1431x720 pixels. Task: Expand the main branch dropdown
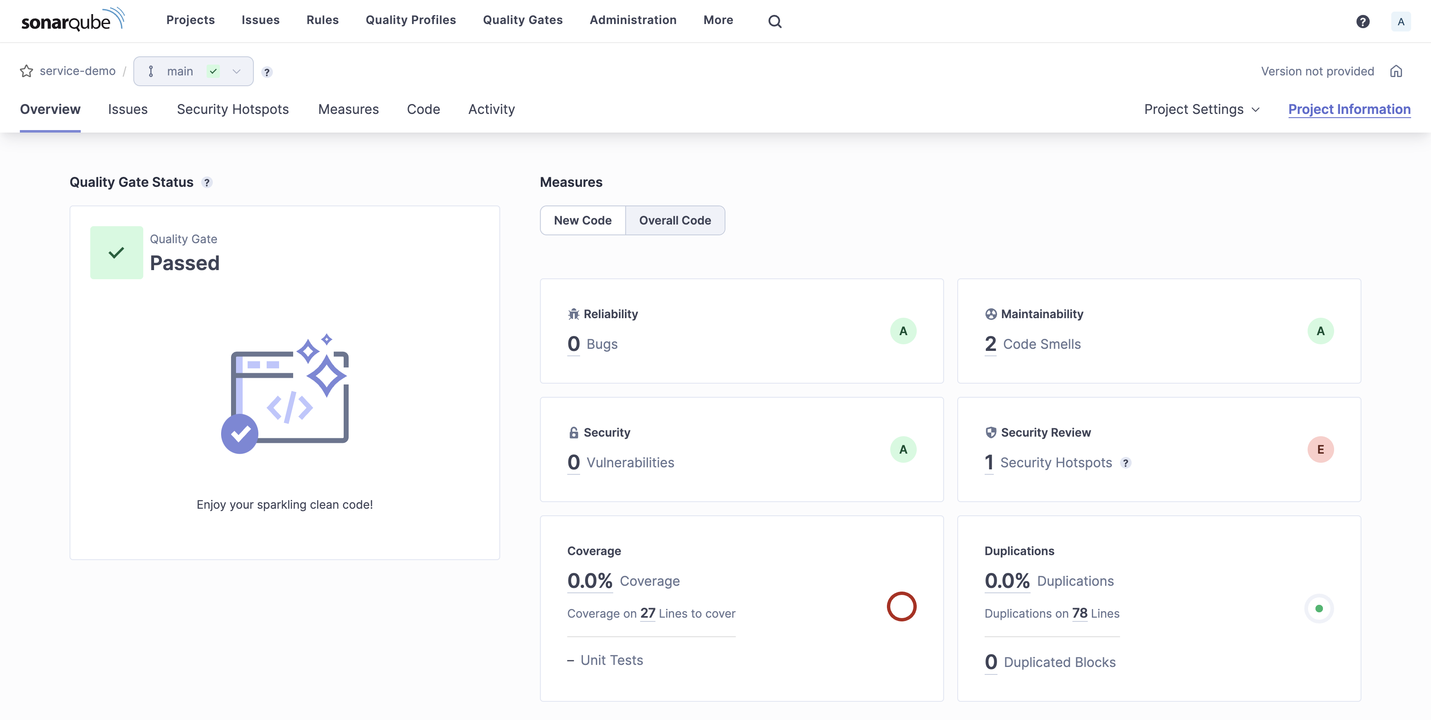(x=236, y=71)
